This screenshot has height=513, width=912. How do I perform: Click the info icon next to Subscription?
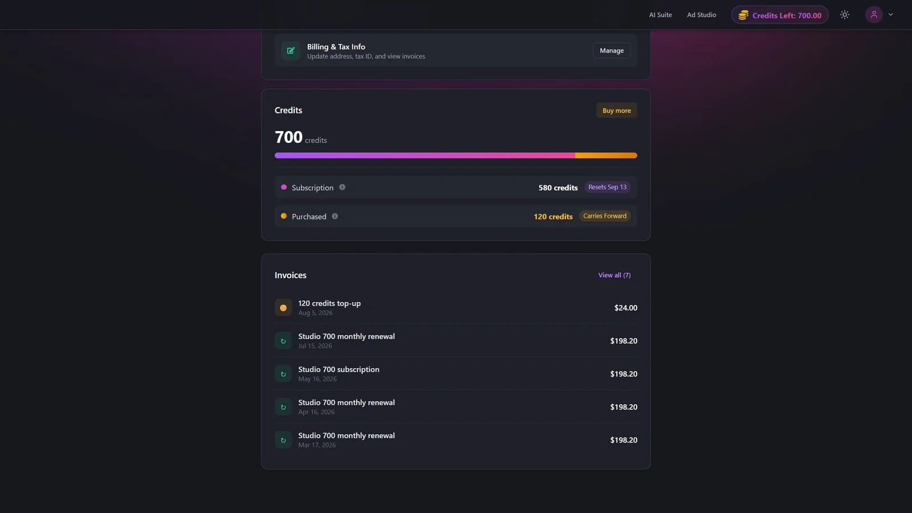coord(342,187)
